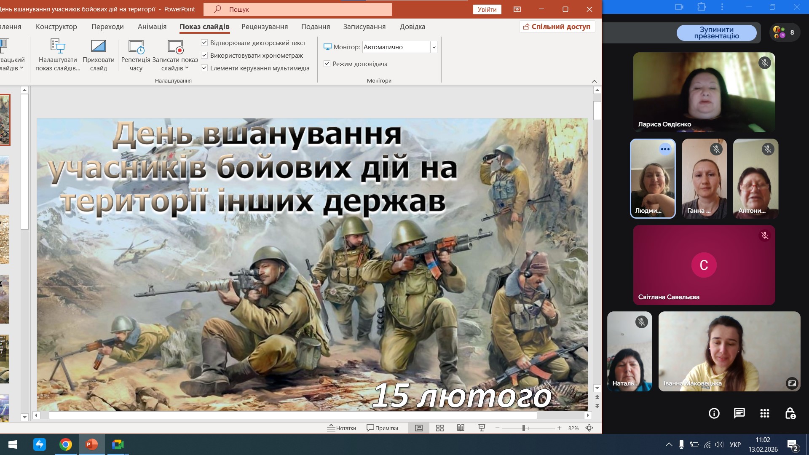The width and height of the screenshot is (809, 455).
Task: Open the Monitor dropdown list
Action: 434,47
